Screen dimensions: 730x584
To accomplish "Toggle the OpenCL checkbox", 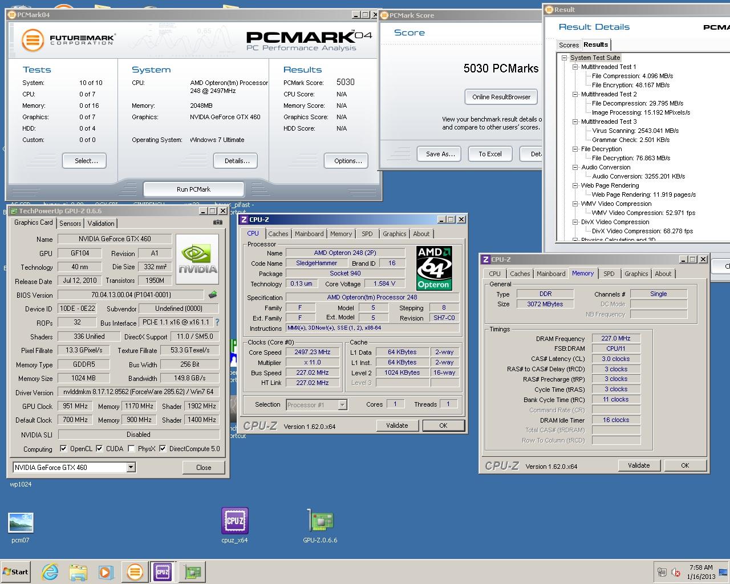I will click(x=63, y=449).
